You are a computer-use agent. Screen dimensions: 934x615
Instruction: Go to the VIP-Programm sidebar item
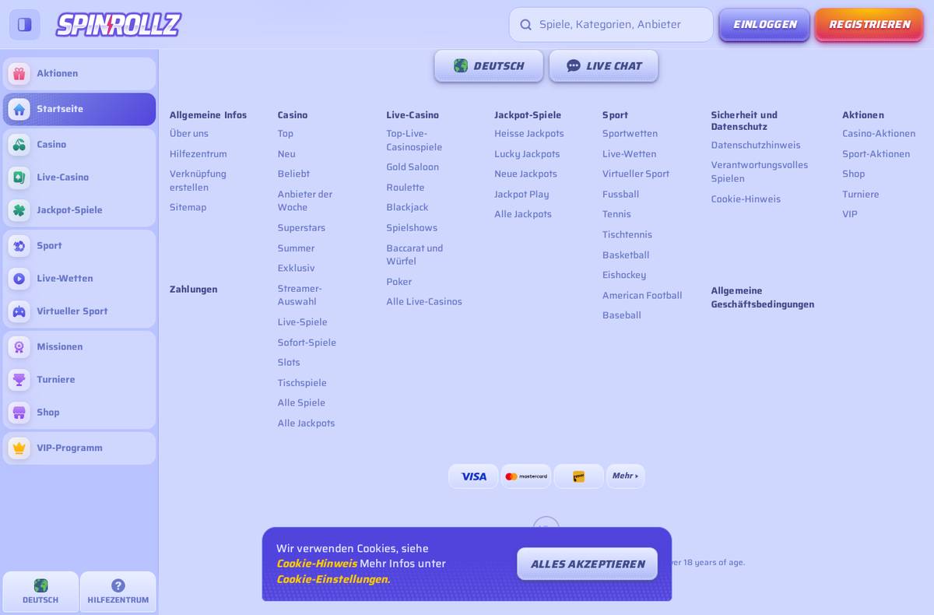pyautogui.click(x=79, y=448)
